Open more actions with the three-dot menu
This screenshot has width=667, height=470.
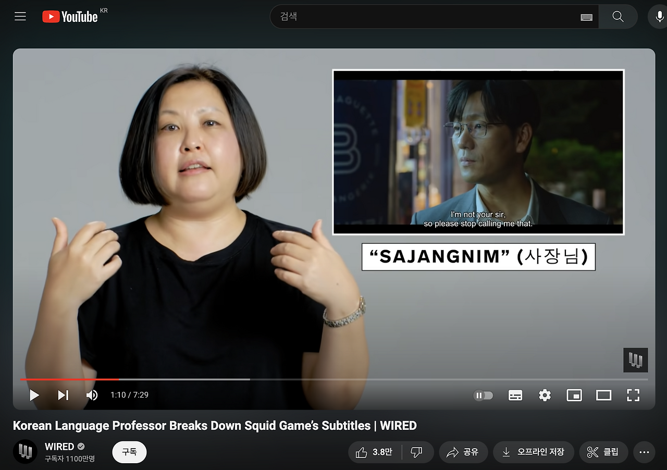click(x=644, y=452)
